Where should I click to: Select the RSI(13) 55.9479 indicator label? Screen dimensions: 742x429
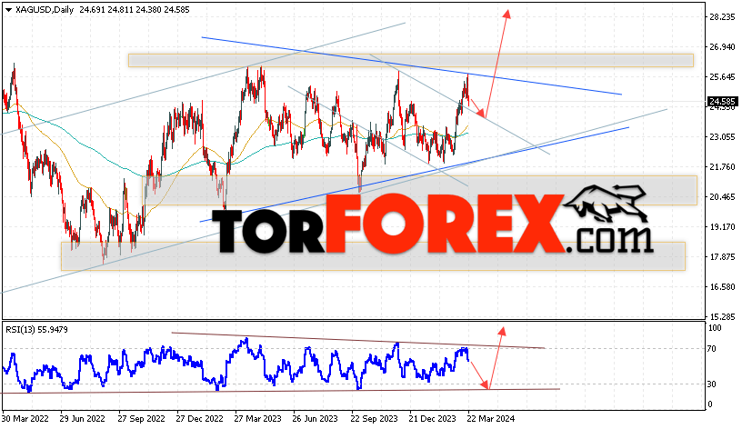37,330
